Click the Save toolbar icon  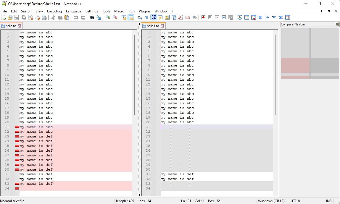coord(17,17)
